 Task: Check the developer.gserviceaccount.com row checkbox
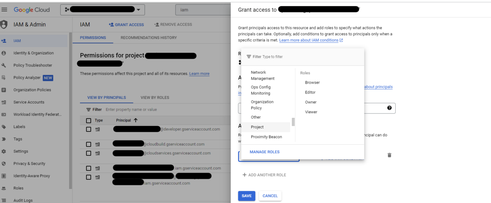click(88, 129)
